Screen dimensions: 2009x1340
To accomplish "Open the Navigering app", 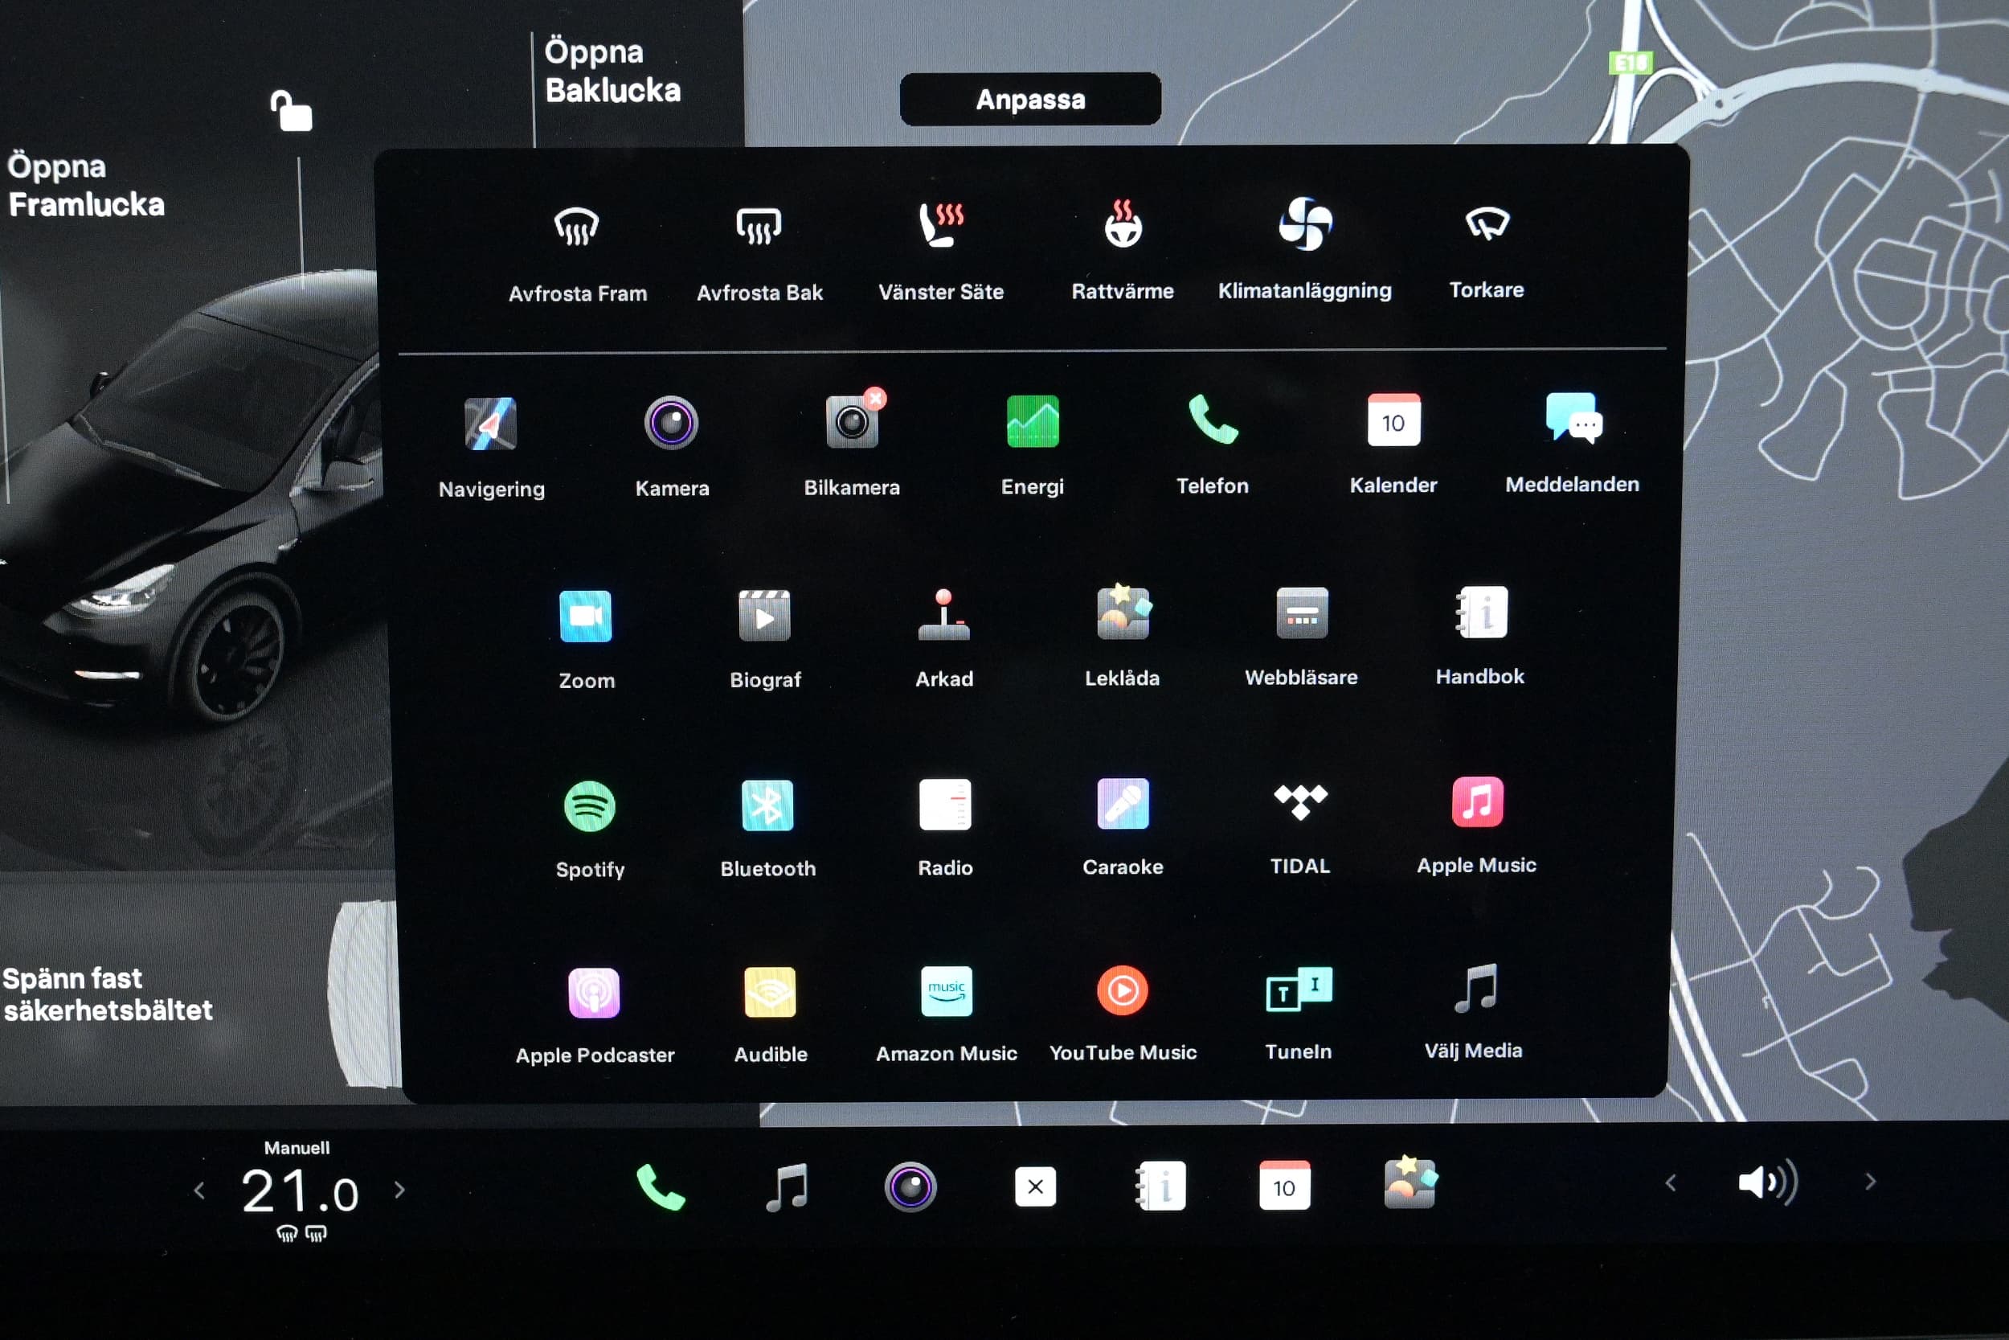I will point(490,424).
